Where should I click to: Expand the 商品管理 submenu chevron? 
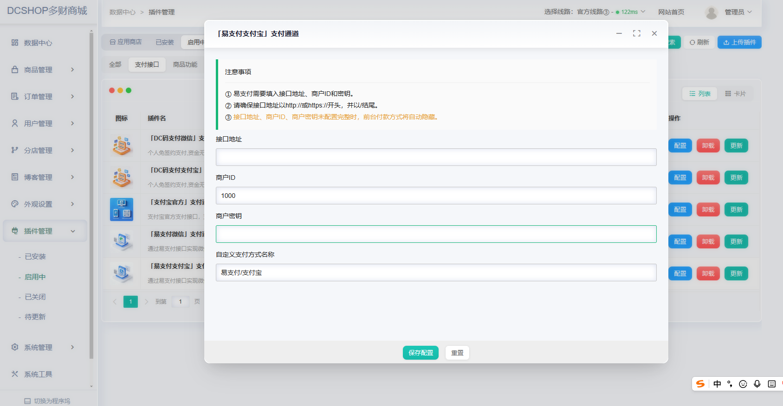tap(72, 70)
